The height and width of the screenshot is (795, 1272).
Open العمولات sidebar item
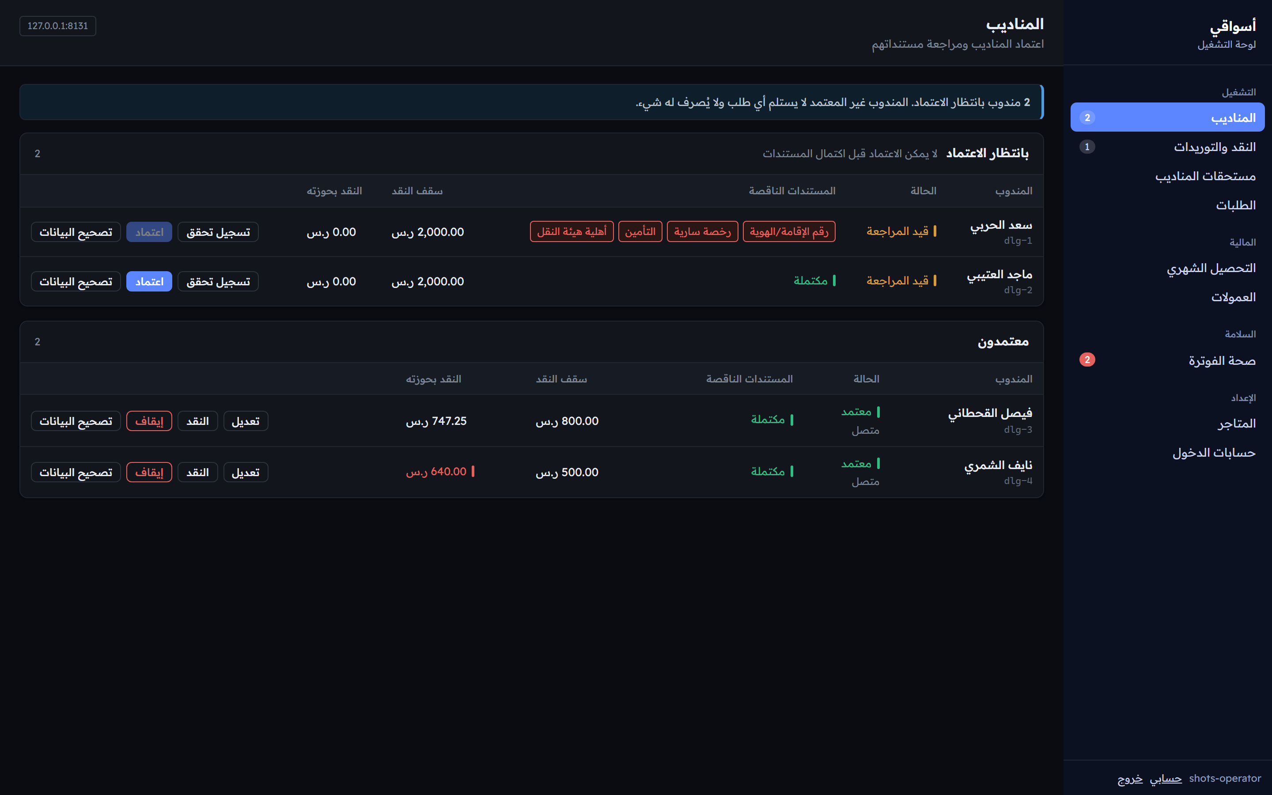point(1167,297)
